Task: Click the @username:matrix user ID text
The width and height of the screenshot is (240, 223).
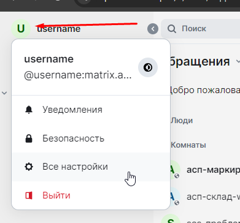Action: [78, 75]
